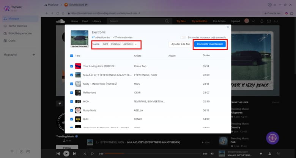Toggle Exclure les morceaux déjà convertis

pyautogui.click(x=183, y=37)
